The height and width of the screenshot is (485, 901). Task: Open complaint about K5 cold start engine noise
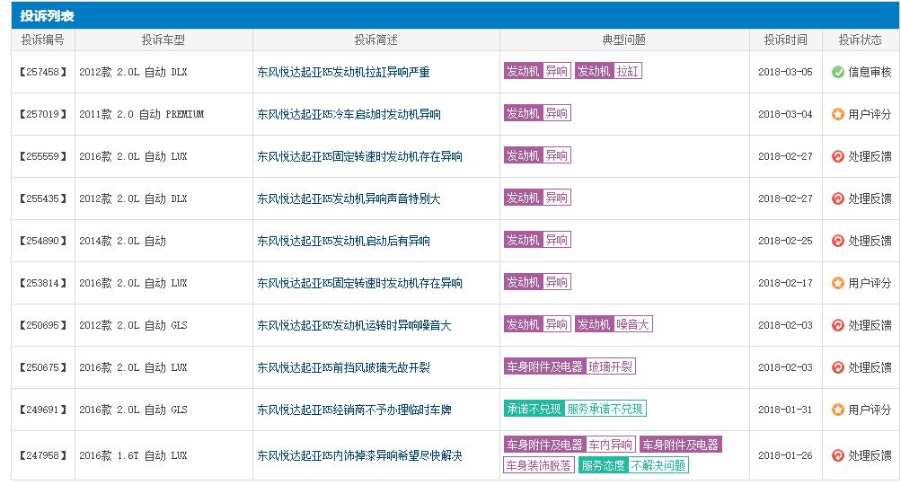(349, 114)
